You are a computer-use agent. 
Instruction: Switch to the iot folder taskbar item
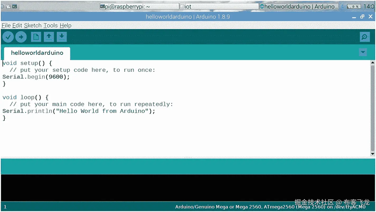coord(219,7)
